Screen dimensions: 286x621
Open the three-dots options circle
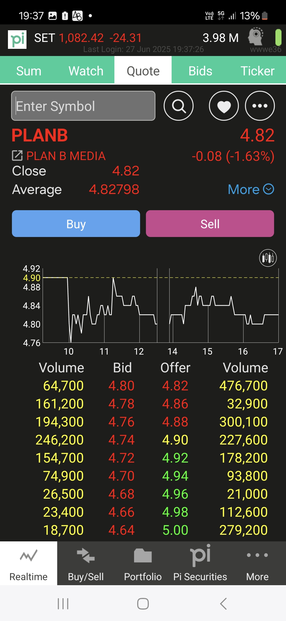click(260, 106)
